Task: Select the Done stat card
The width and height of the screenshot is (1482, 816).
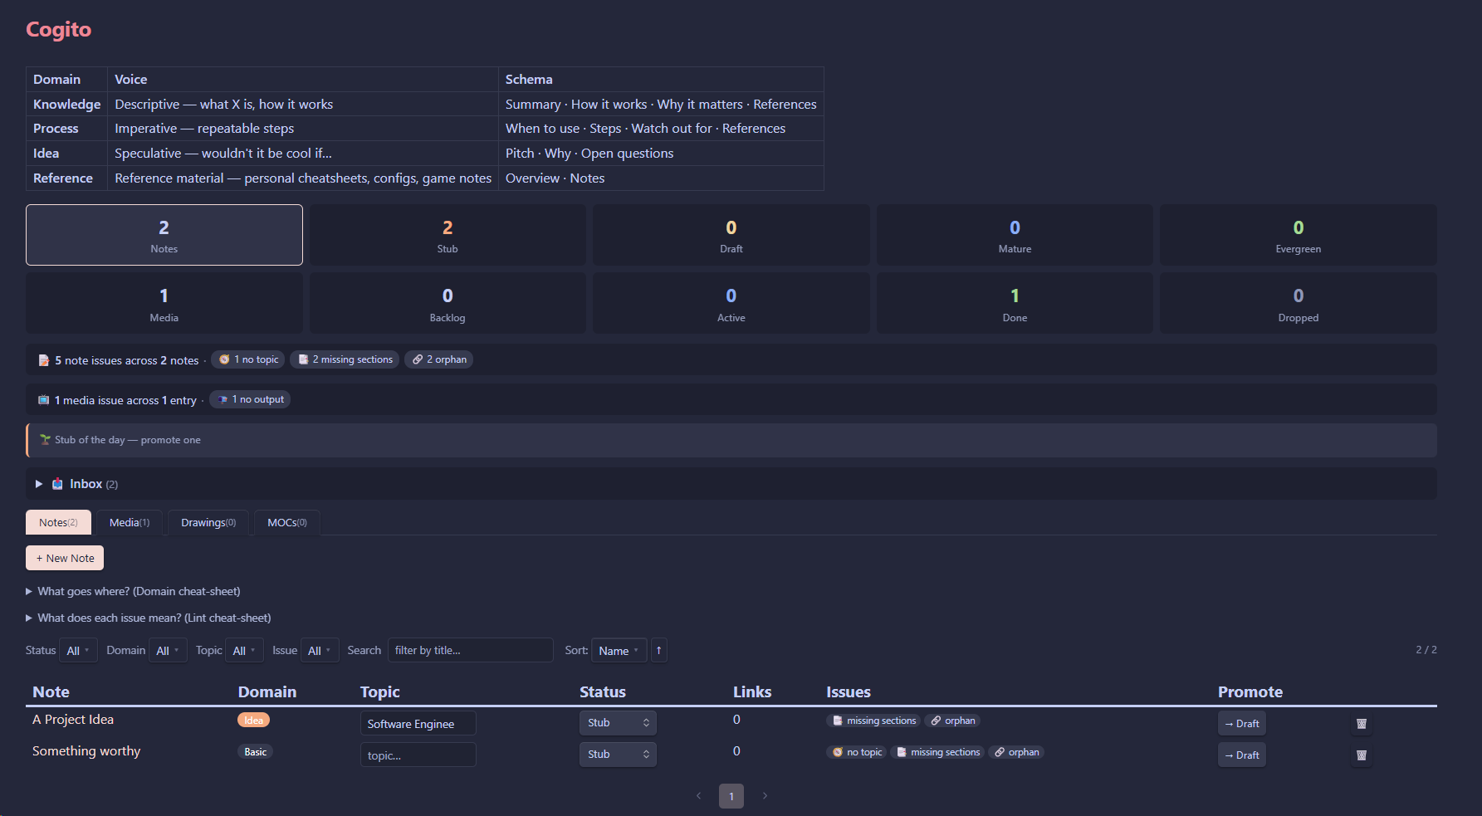Action: tap(1015, 303)
